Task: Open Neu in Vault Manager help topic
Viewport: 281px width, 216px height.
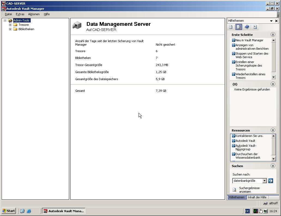Action: coord(249,40)
